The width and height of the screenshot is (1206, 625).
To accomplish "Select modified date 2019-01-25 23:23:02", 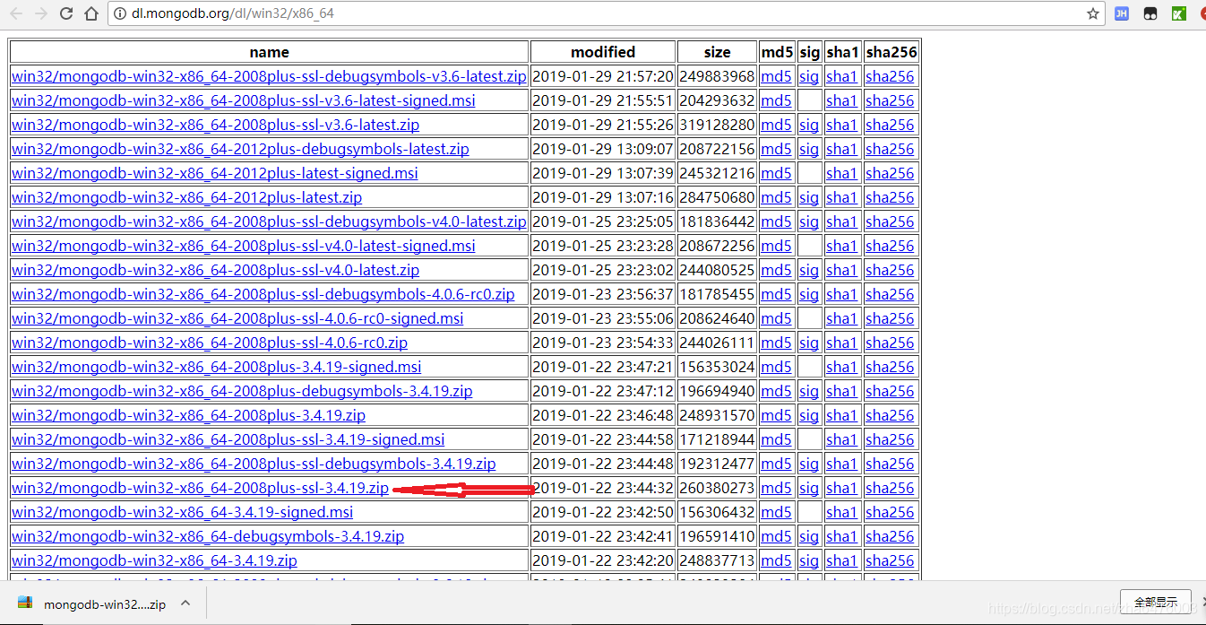I will (x=603, y=270).
